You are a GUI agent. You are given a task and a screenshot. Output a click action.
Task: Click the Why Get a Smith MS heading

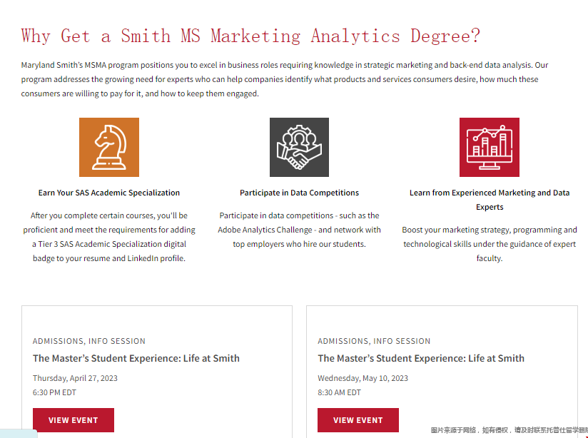(x=250, y=36)
